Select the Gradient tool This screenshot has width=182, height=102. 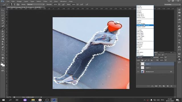pos(3,39)
